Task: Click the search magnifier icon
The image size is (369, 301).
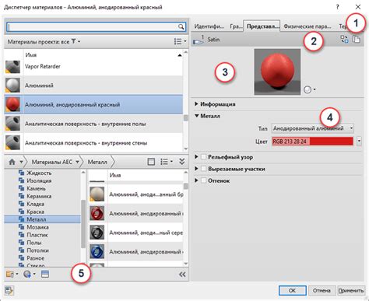Action: [x=181, y=26]
